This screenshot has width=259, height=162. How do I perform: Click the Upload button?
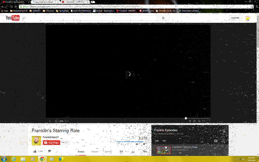tap(235, 18)
